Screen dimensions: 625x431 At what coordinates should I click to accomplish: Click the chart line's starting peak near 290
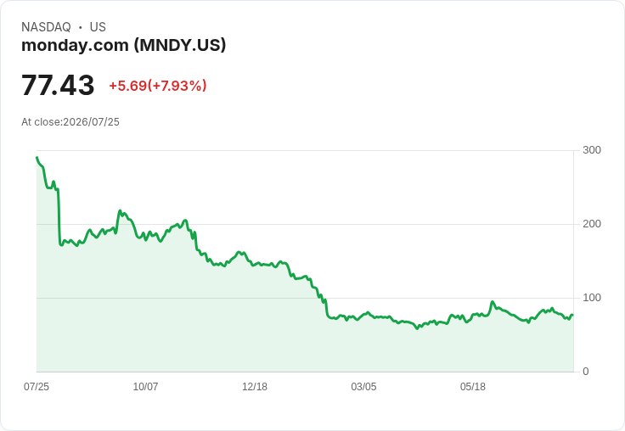[x=37, y=158]
